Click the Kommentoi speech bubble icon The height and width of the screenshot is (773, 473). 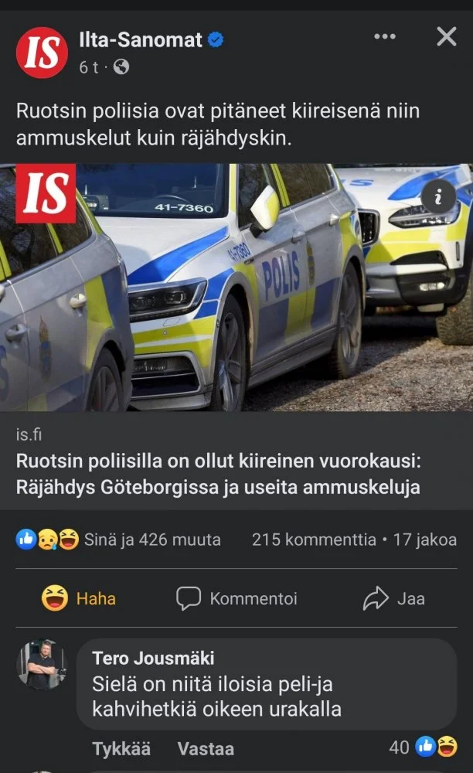click(x=189, y=598)
